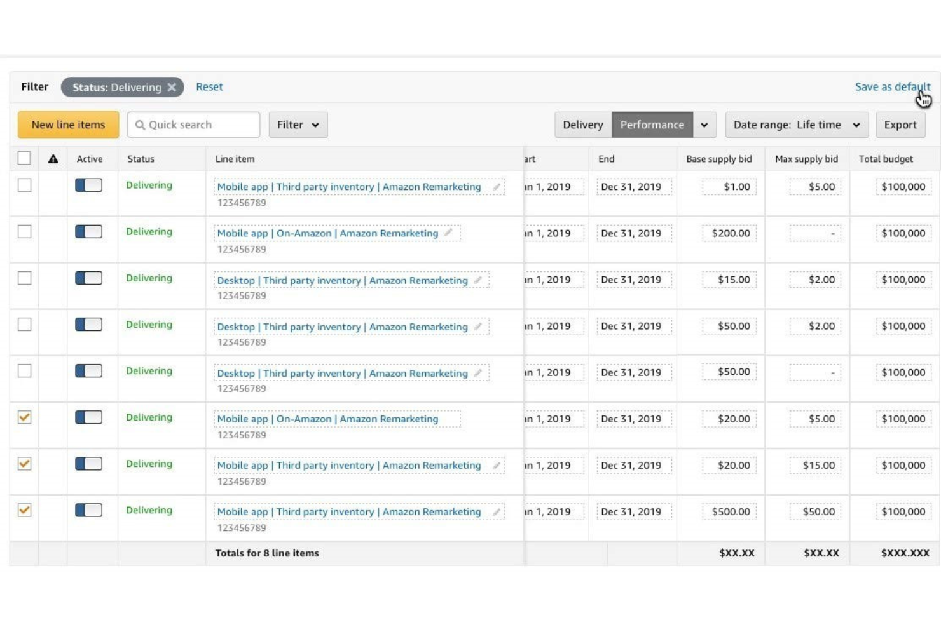Click the Max supply bid column header
941x627 pixels.
click(806, 159)
